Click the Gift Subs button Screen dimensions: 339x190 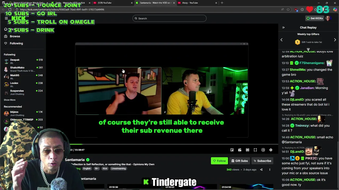[239, 161]
